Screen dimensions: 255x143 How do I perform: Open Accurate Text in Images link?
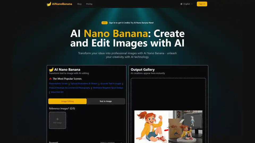pyautogui.click(x=111, y=83)
